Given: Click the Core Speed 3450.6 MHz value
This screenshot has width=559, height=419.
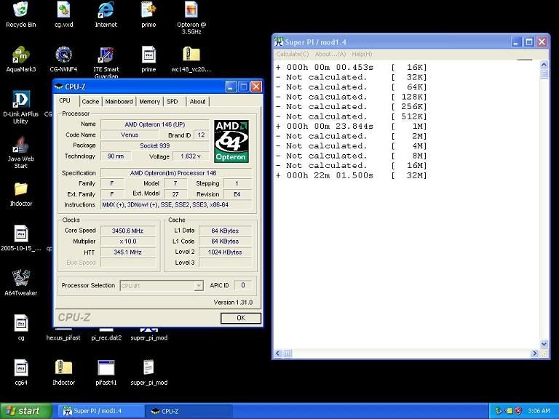Looking at the screenshot, I should point(128,231).
